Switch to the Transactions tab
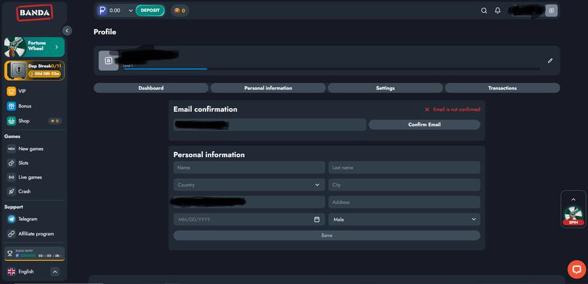The height and width of the screenshot is (284, 588). click(x=502, y=88)
